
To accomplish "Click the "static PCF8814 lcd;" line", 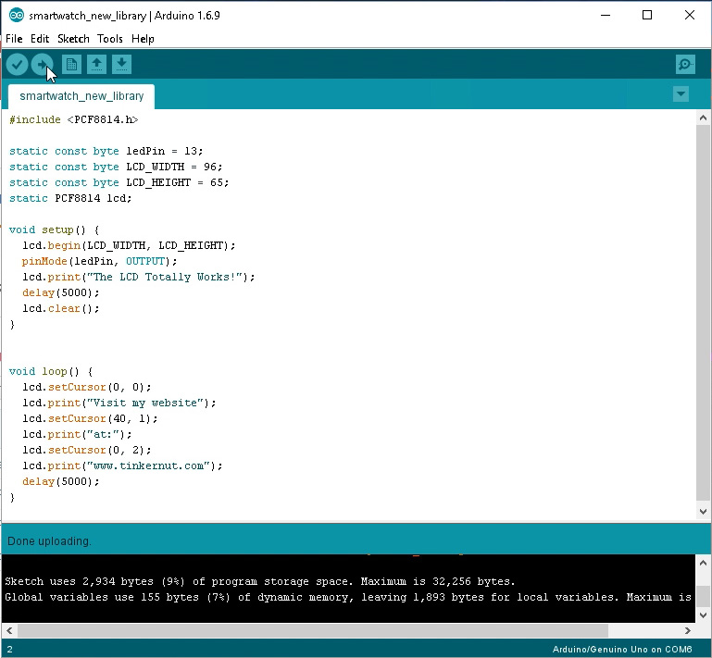I will [70, 198].
